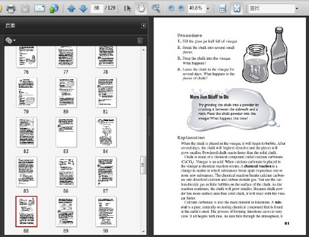The width and height of the screenshot is (309, 237).
Task: Select page 84 thumbnail with tree picture
Action: [x=106, y=132]
